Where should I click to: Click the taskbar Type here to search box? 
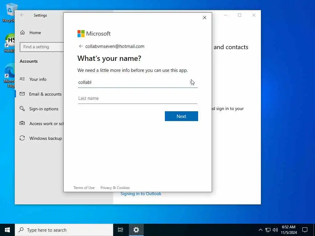[x=64, y=230]
